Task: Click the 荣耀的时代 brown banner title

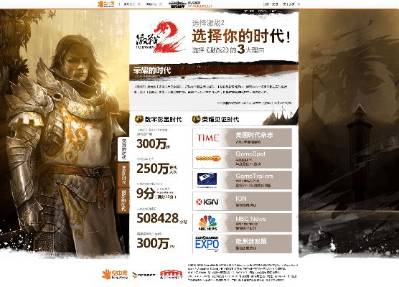Action: coord(151,70)
